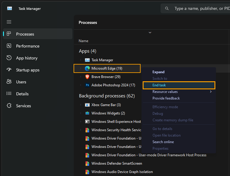Click the Details list icon
This screenshot has height=176, width=230.
[9, 94]
